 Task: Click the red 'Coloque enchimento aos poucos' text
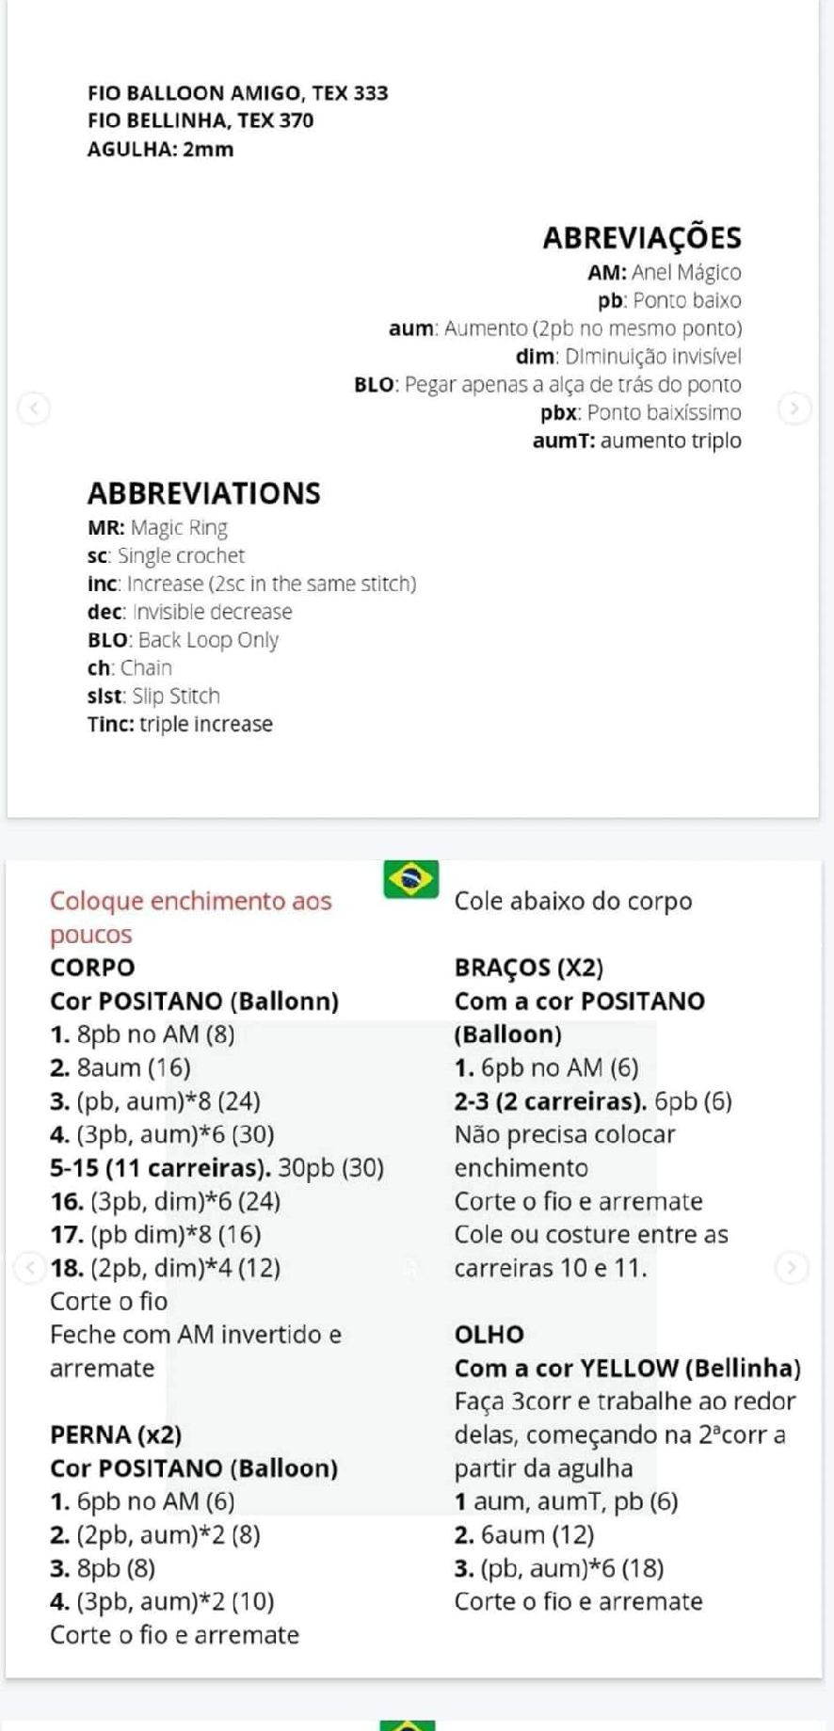coord(190,917)
